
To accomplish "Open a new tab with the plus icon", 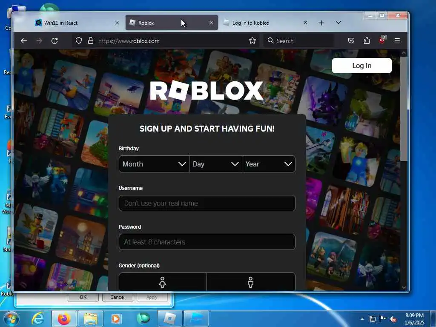I will point(321,23).
